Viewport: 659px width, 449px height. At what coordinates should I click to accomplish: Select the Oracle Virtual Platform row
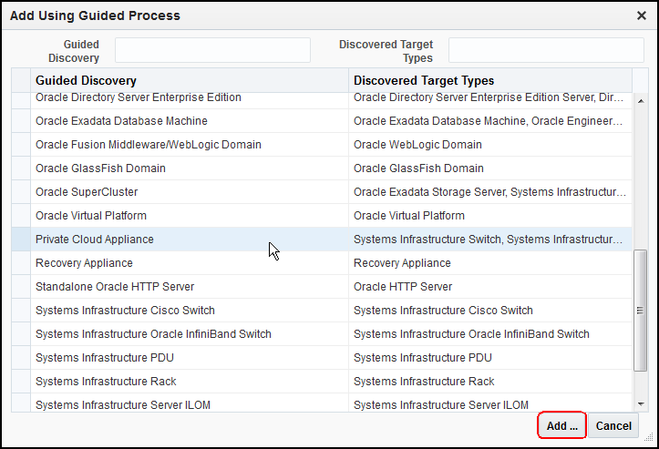pyautogui.click(x=91, y=216)
